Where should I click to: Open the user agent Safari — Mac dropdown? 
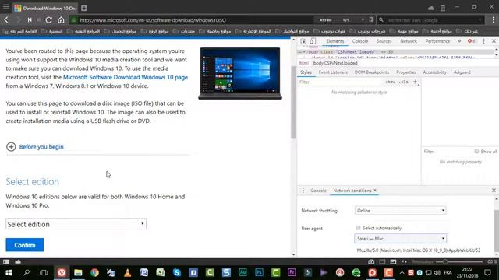[x=400, y=239]
